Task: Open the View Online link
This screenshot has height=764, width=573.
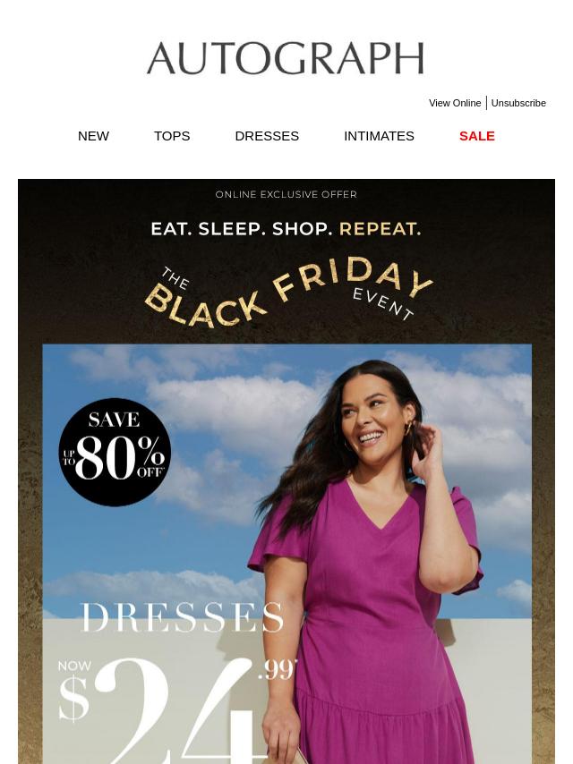Action: coord(455,103)
